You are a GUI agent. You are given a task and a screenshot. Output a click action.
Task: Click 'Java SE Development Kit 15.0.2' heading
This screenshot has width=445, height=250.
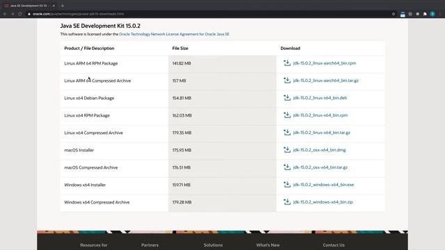tap(100, 26)
